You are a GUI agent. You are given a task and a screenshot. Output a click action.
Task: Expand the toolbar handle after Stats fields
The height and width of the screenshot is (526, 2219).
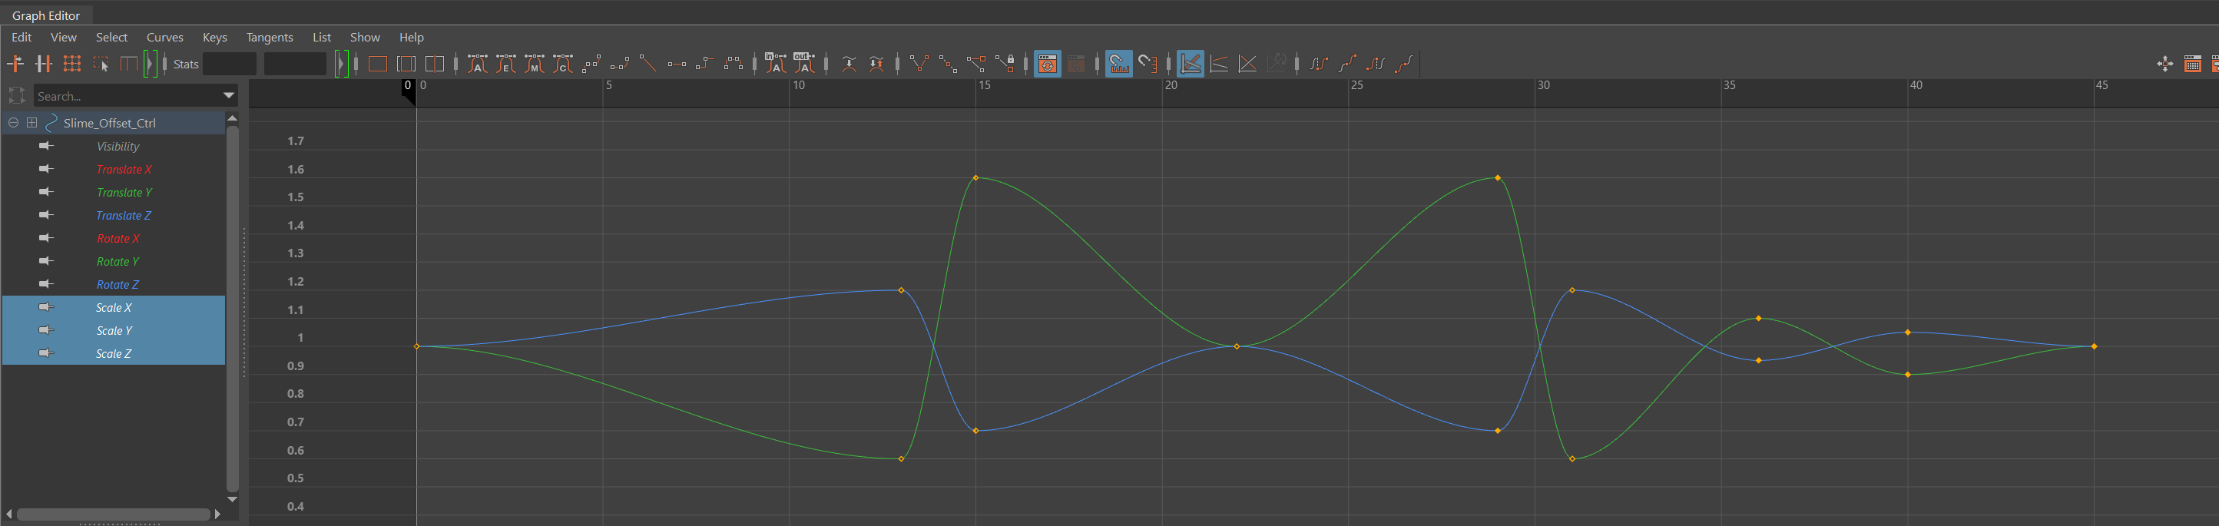tap(341, 64)
